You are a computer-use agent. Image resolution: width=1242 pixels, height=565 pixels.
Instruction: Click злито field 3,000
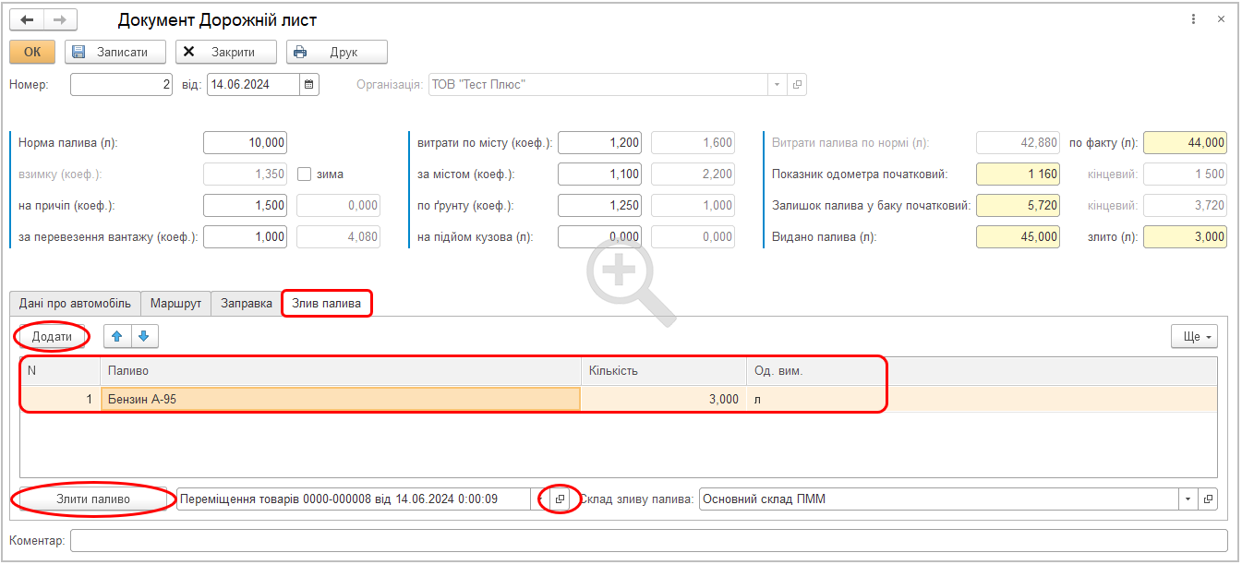point(1186,237)
